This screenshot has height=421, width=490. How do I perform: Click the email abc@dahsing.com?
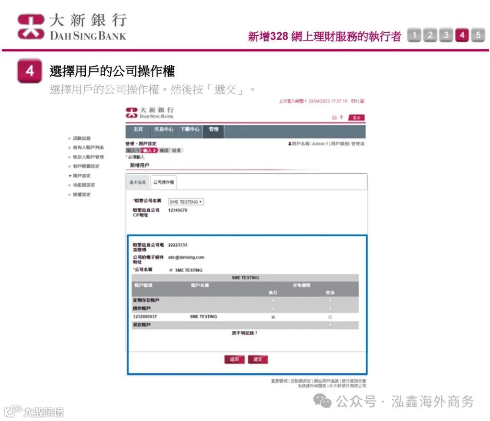[x=186, y=258]
